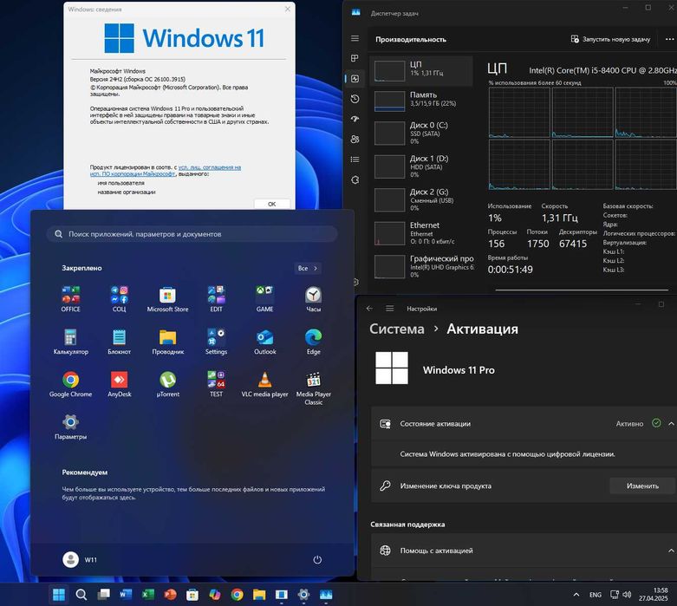Click the Windows Start button on taskbar
The height and width of the screenshot is (606, 677).
pos(59,595)
